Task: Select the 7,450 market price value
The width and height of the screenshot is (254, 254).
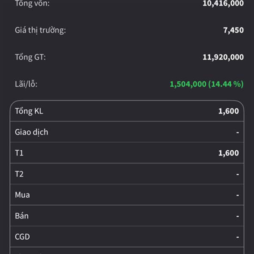Action: 233,30
